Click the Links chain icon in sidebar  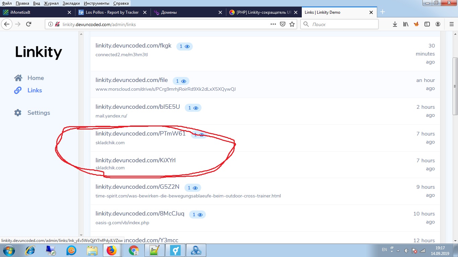tap(18, 90)
